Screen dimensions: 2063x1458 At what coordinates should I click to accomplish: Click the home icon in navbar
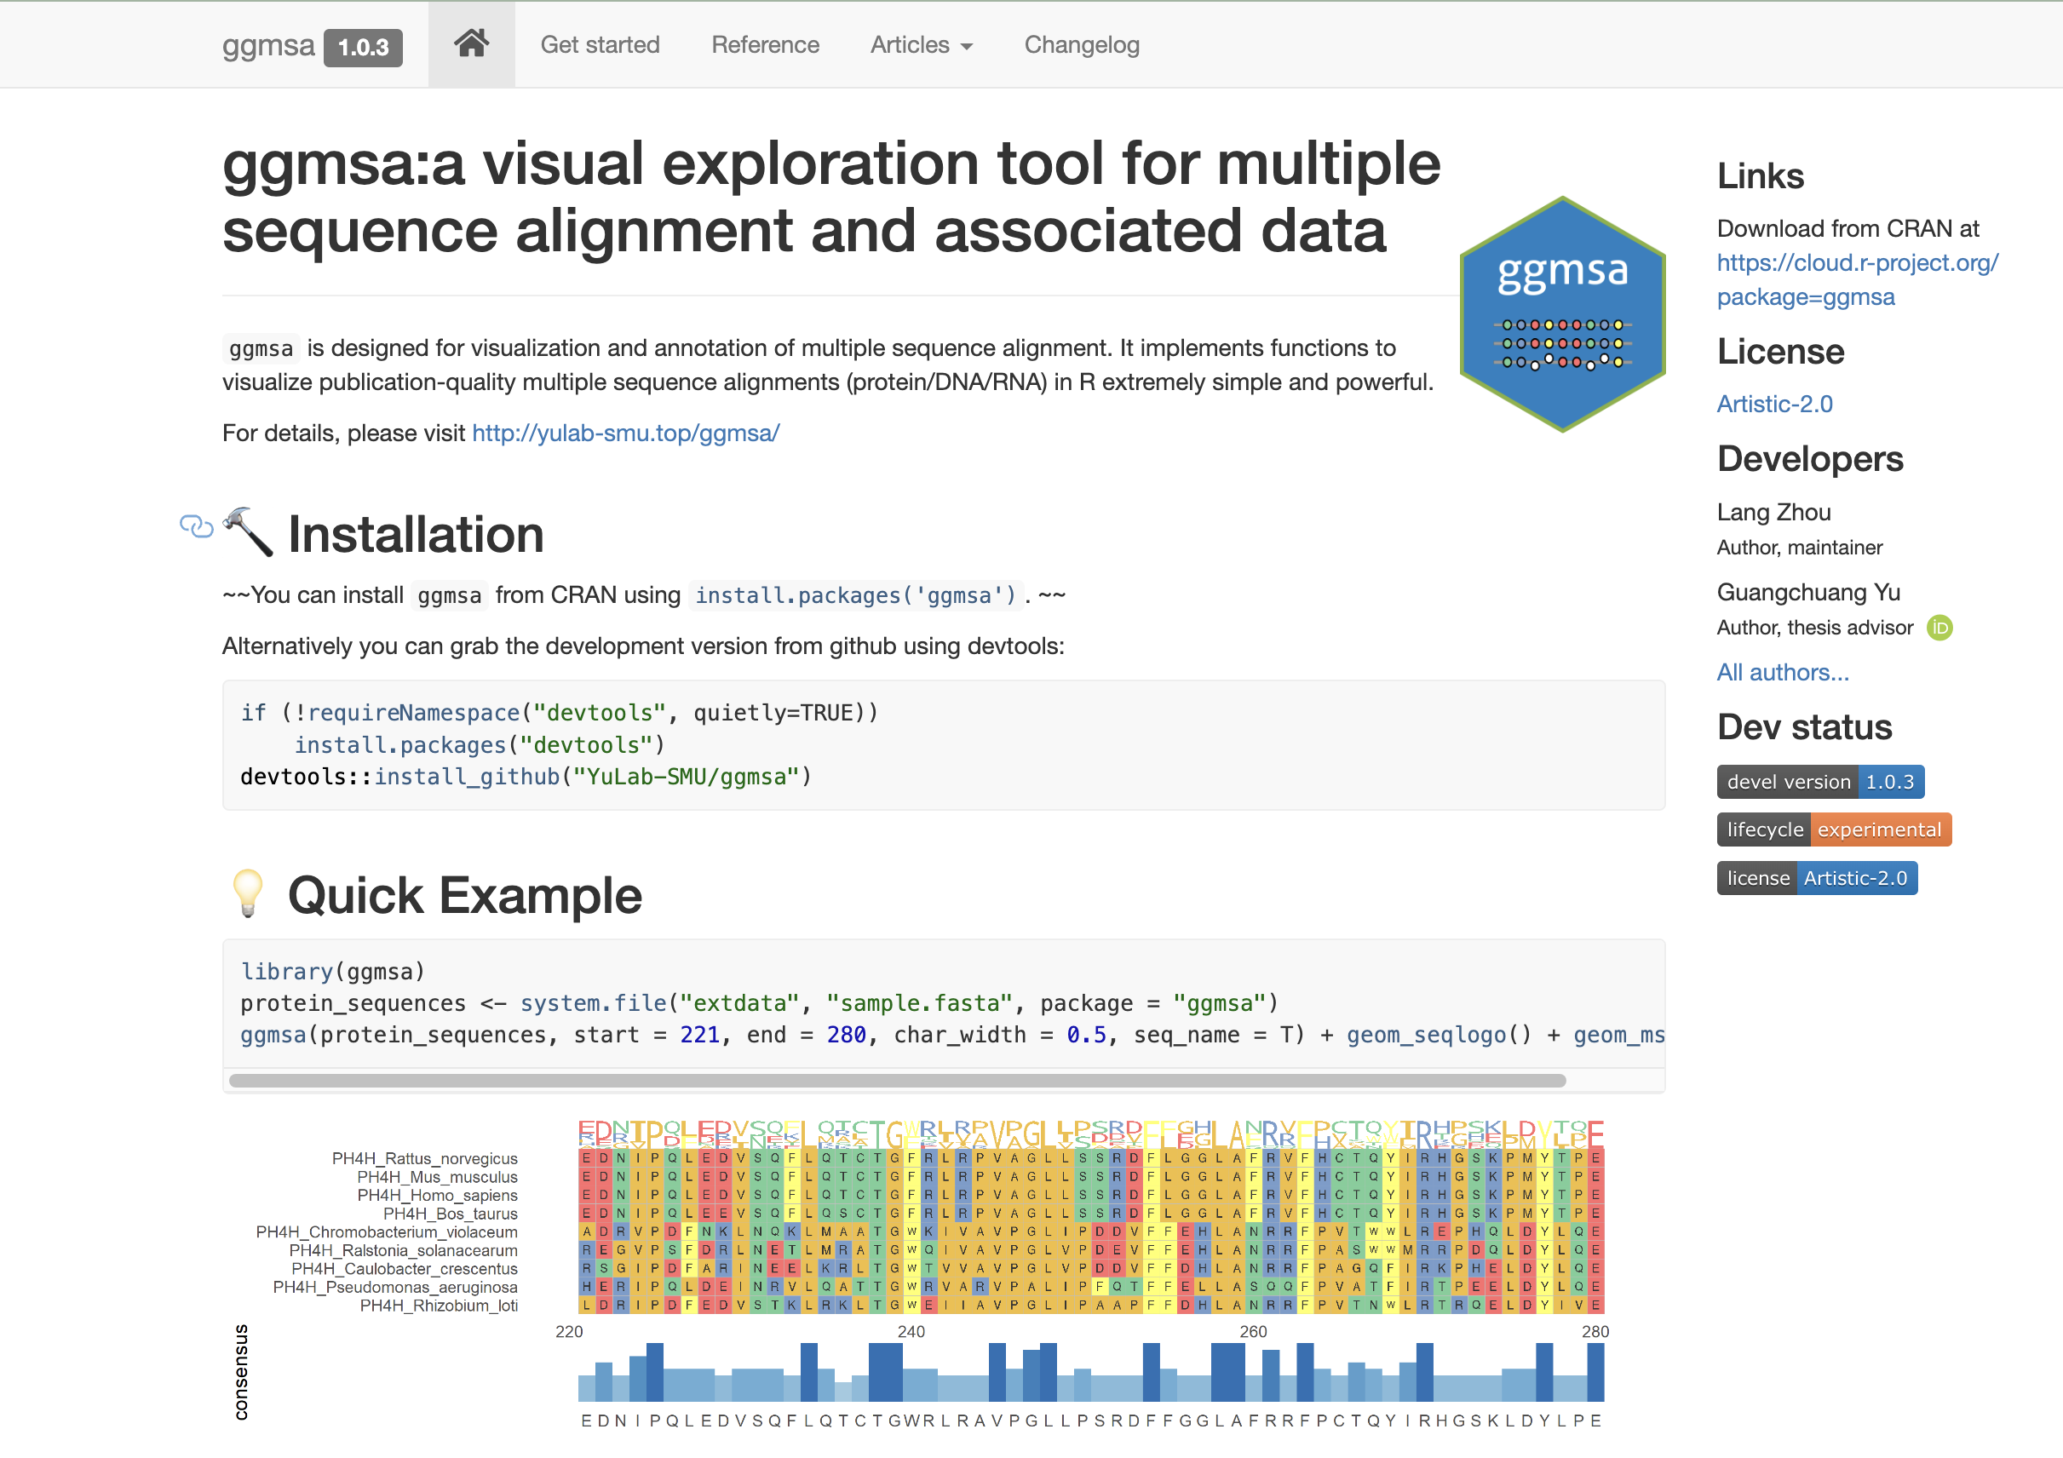pyautogui.click(x=471, y=44)
